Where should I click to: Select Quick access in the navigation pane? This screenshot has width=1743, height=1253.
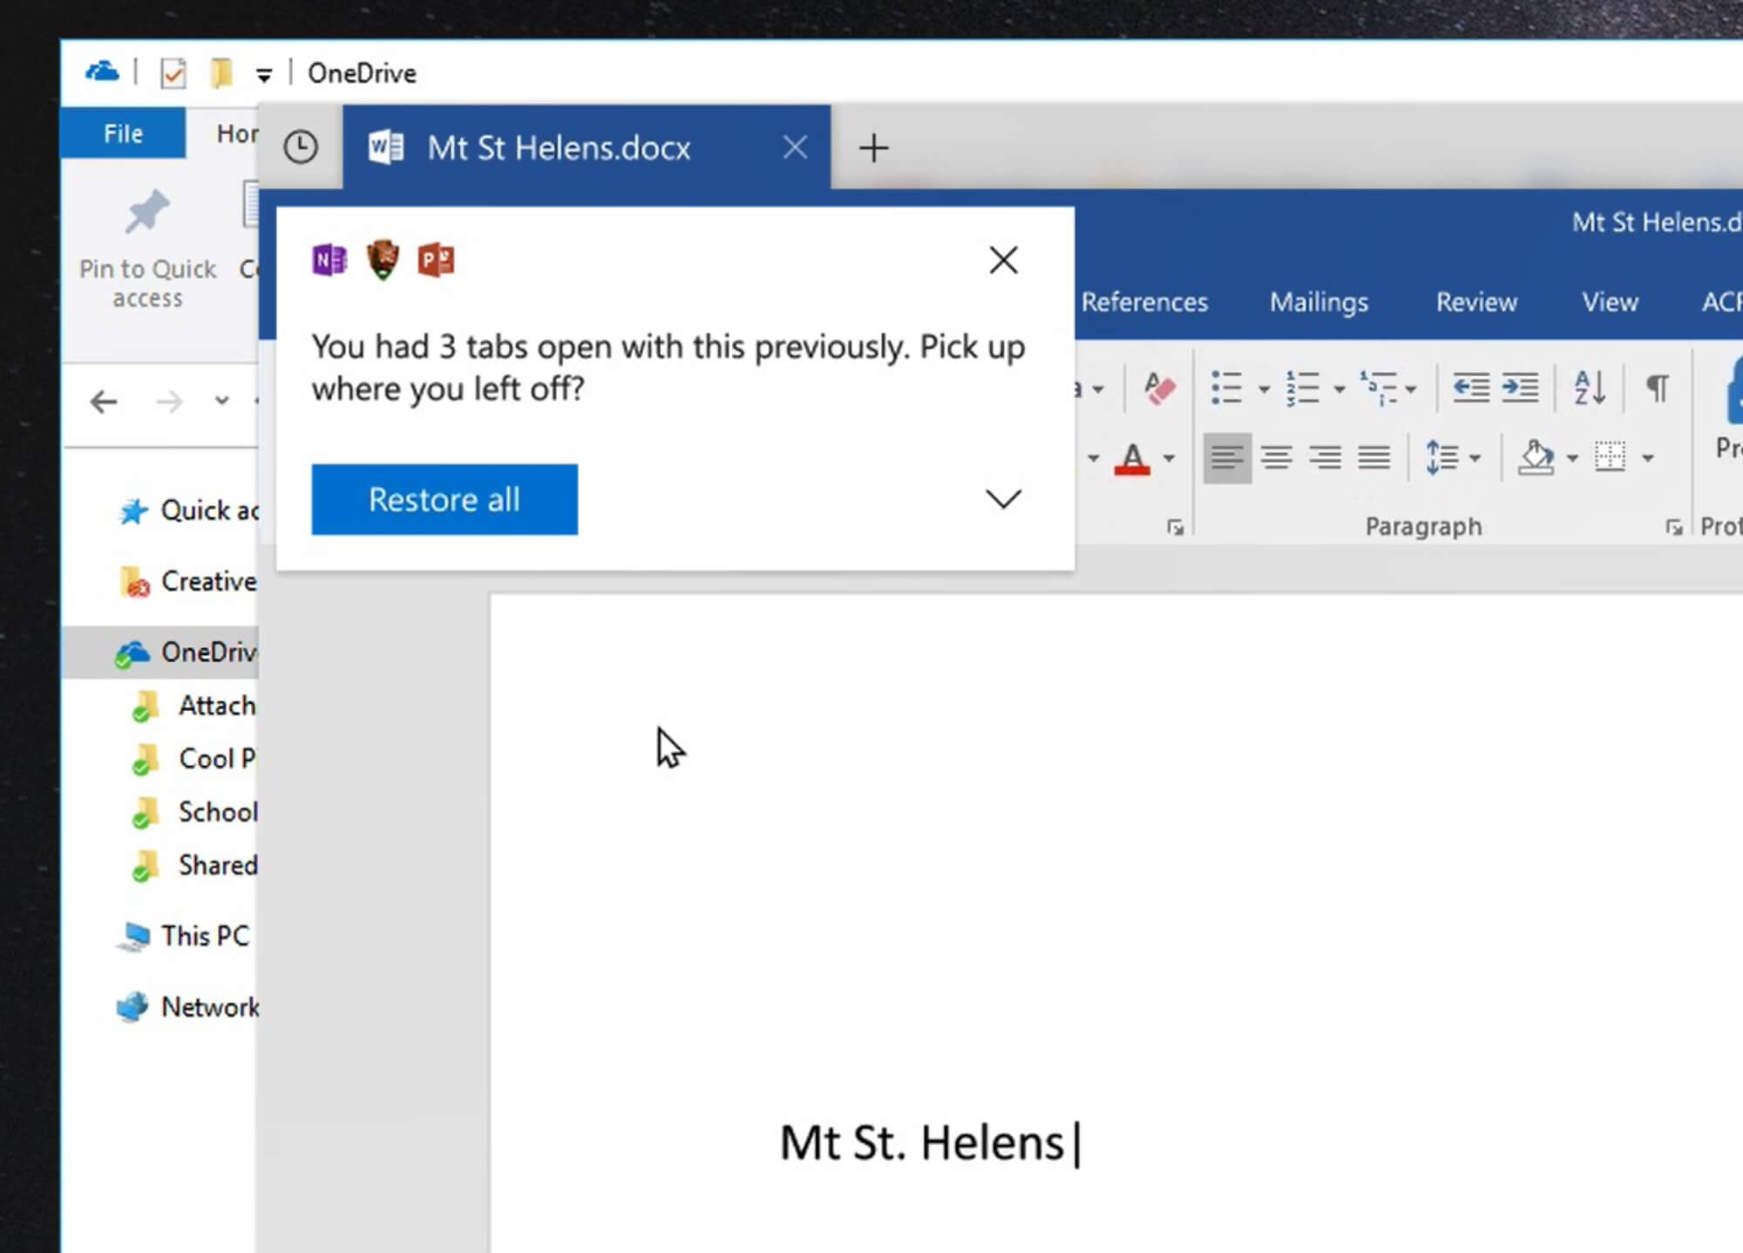tap(189, 511)
